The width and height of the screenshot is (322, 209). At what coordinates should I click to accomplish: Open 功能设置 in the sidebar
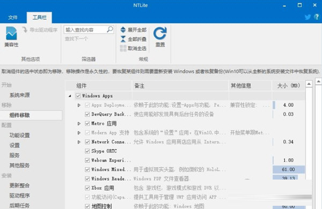click(20, 135)
